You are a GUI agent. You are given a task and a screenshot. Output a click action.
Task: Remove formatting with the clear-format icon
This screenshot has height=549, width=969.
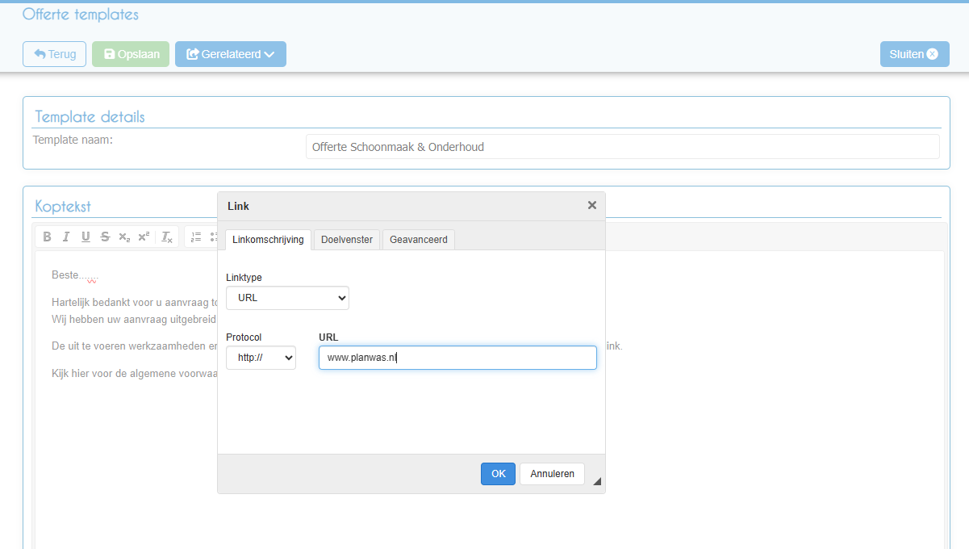(167, 237)
